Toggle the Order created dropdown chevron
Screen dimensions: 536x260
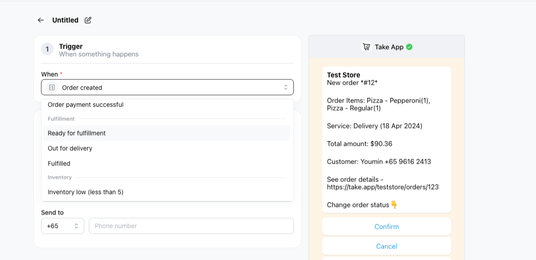tap(286, 87)
